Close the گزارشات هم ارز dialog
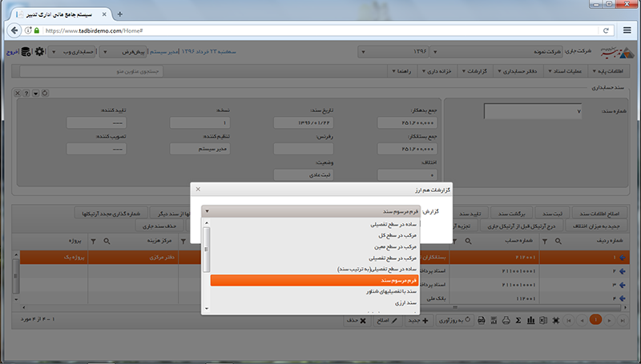 click(x=198, y=190)
